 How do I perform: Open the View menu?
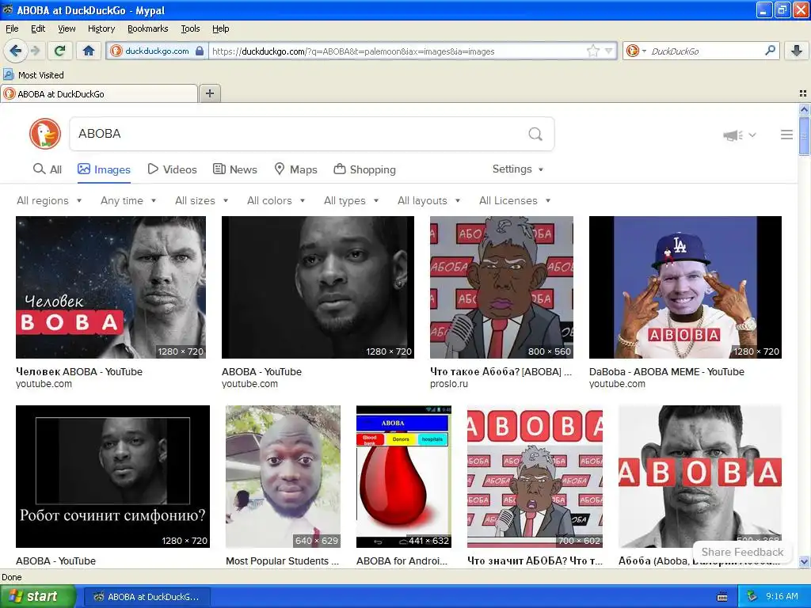tap(67, 28)
